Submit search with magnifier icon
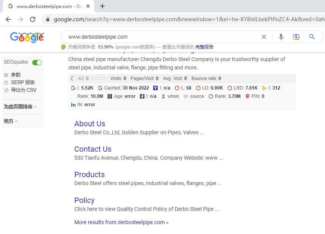Image resolution: width=325 pixels, height=234 pixels. (x=312, y=37)
